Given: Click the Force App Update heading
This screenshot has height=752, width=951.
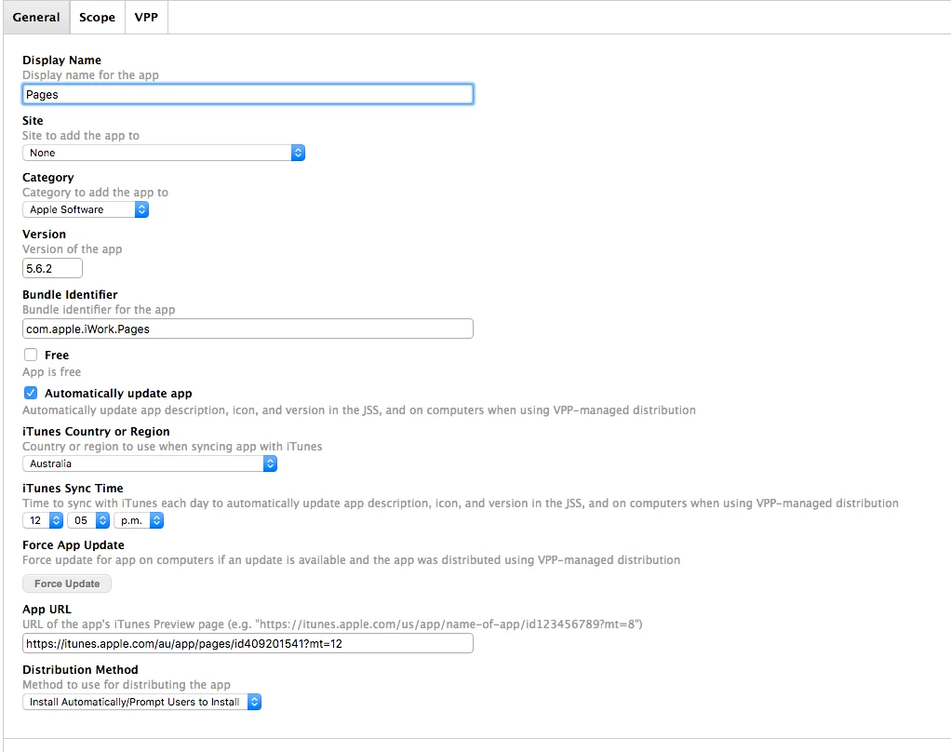Looking at the screenshot, I should [x=74, y=545].
